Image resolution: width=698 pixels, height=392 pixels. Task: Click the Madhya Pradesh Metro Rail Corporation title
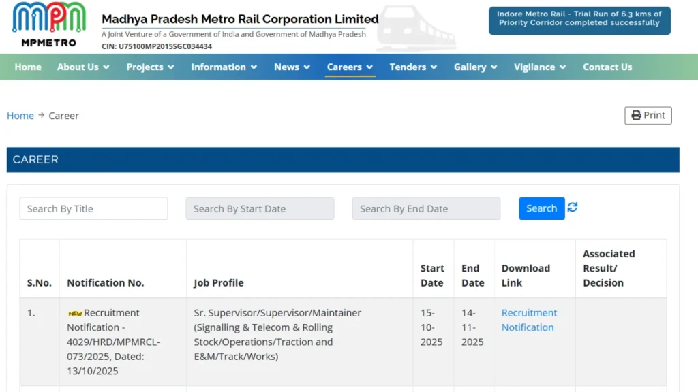240,19
